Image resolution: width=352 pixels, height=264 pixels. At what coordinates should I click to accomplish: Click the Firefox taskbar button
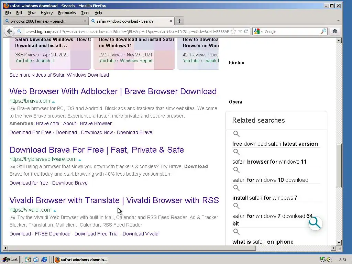pyautogui.click(x=81, y=260)
